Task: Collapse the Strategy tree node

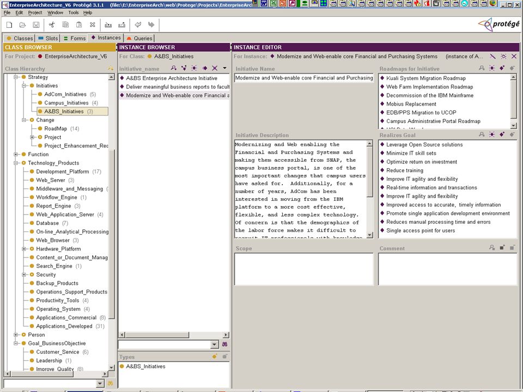Action: point(16,77)
